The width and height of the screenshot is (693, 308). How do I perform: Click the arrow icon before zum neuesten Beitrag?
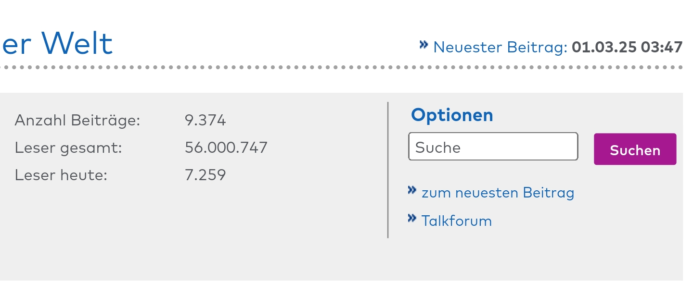pyautogui.click(x=412, y=190)
